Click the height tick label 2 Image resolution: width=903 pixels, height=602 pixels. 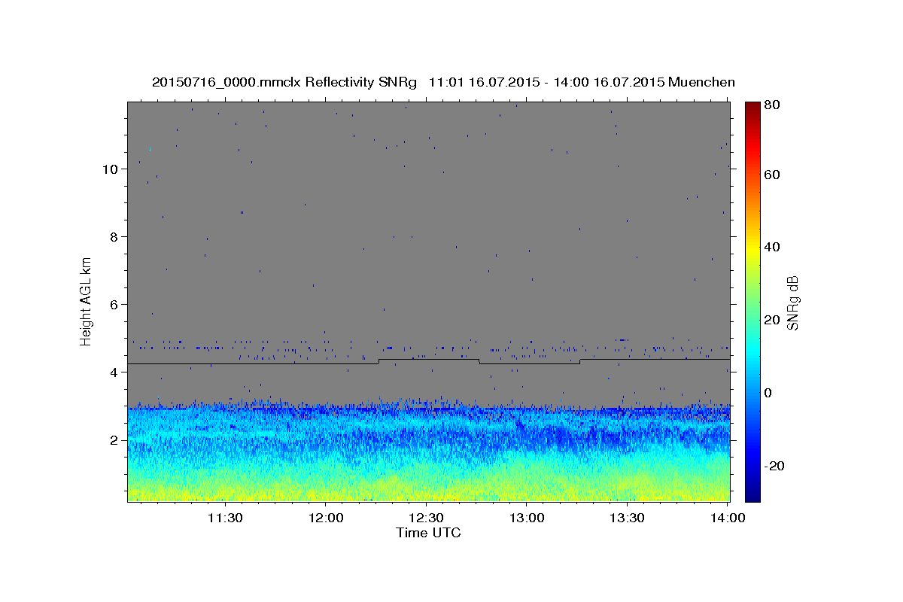pyautogui.click(x=115, y=440)
